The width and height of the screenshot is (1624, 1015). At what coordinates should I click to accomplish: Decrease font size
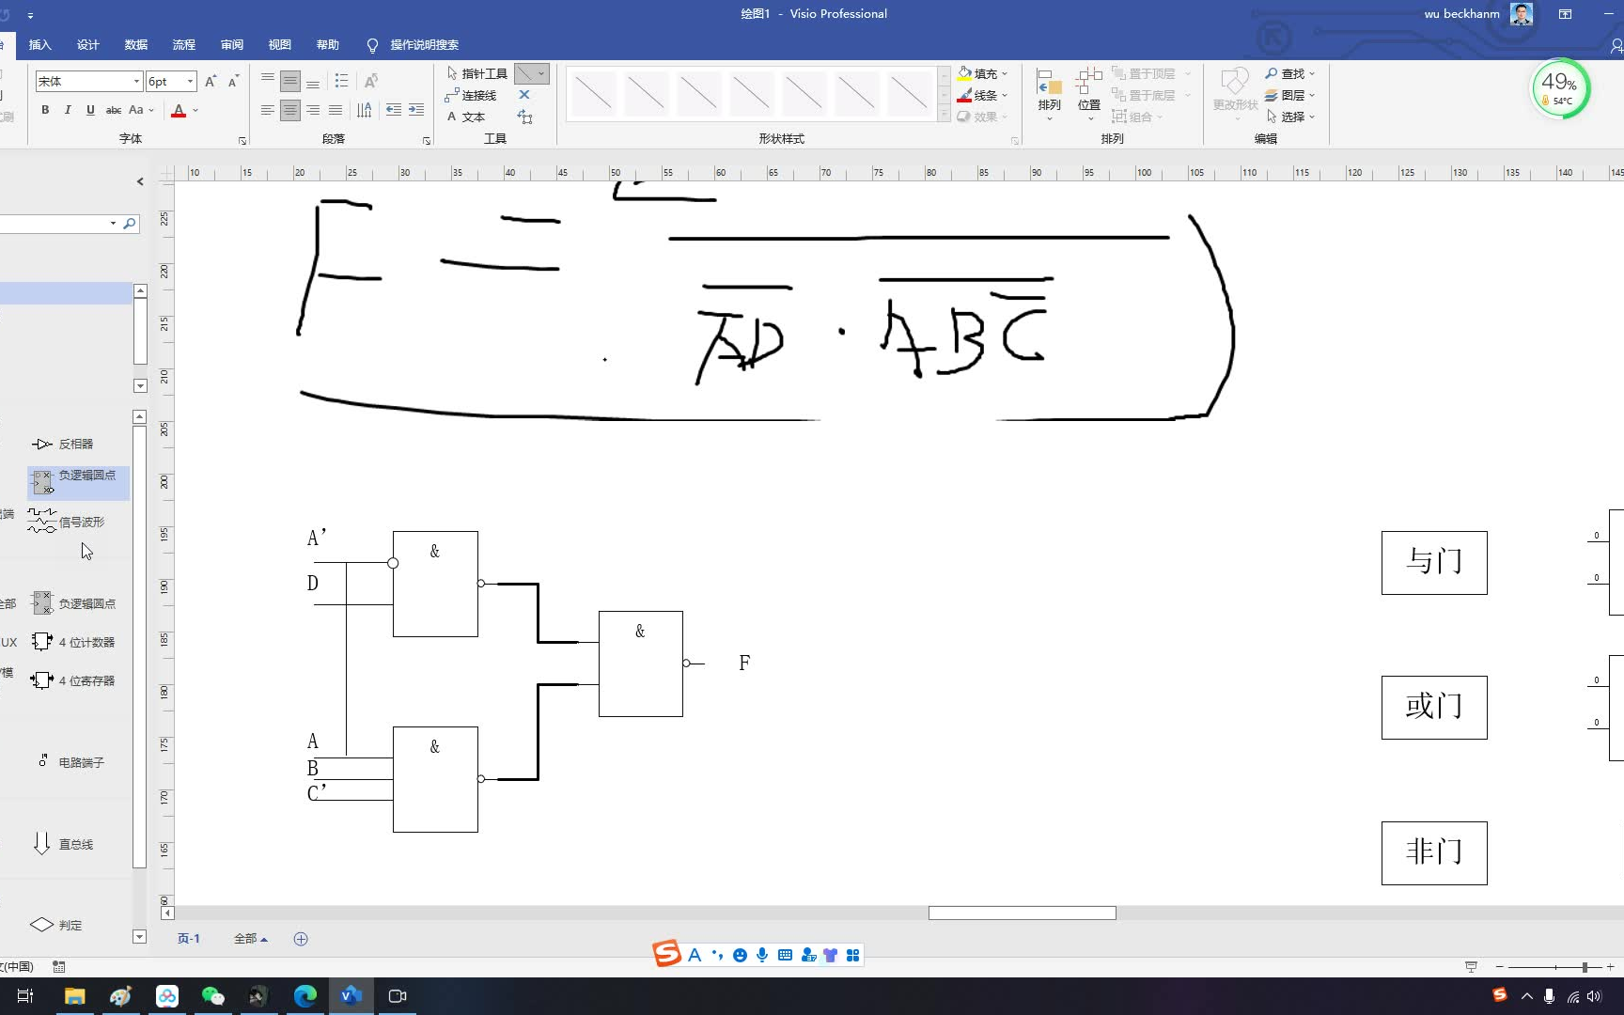coord(234,82)
